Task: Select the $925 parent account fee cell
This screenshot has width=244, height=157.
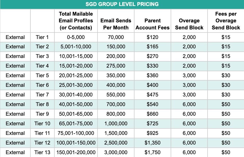Action: (x=152, y=133)
